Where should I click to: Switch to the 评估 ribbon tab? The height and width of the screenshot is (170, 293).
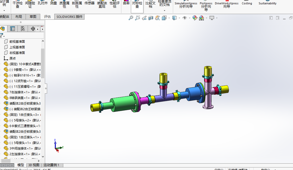[x=47, y=17]
